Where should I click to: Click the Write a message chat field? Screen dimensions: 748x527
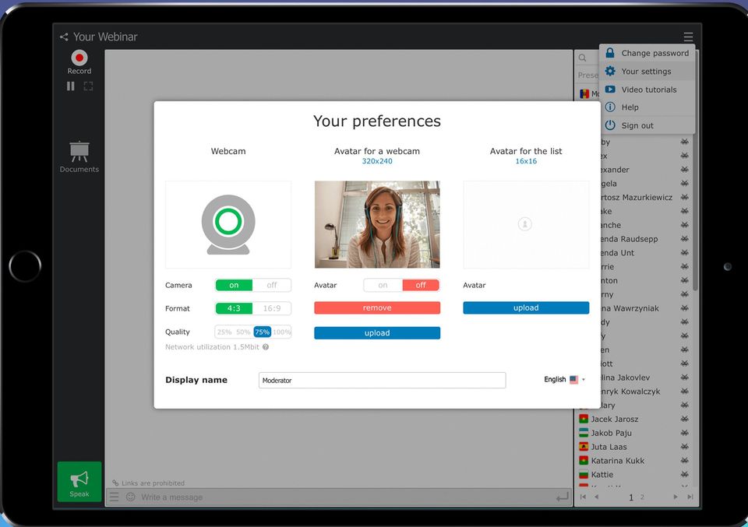346,497
